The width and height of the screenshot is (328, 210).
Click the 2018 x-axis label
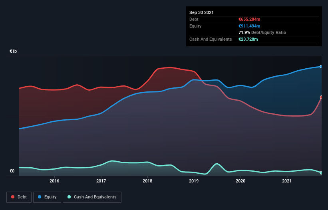click(x=147, y=181)
